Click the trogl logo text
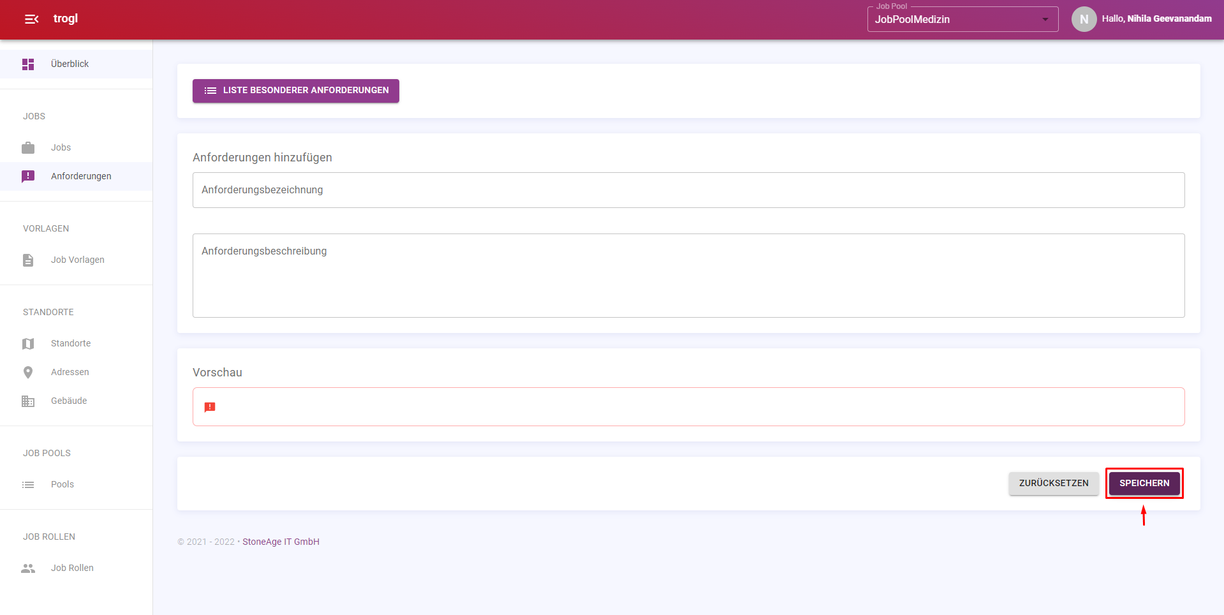The width and height of the screenshot is (1224, 615). [66, 19]
